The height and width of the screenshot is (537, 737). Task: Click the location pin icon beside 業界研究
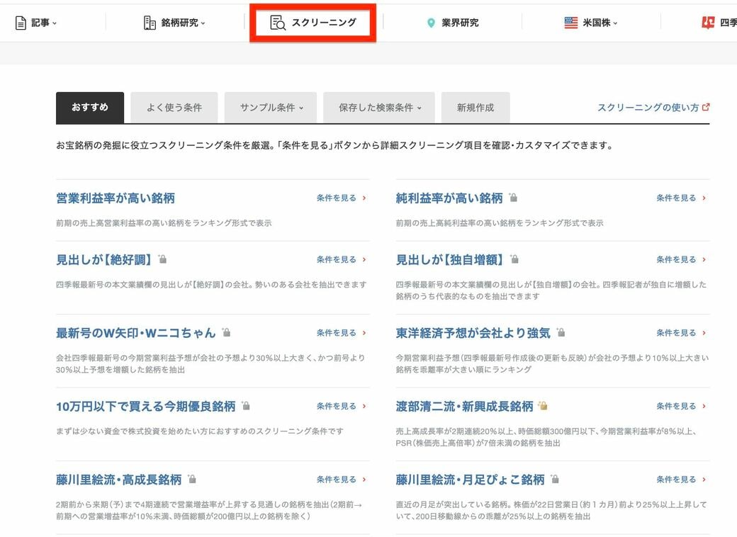pyautogui.click(x=431, y=22)
